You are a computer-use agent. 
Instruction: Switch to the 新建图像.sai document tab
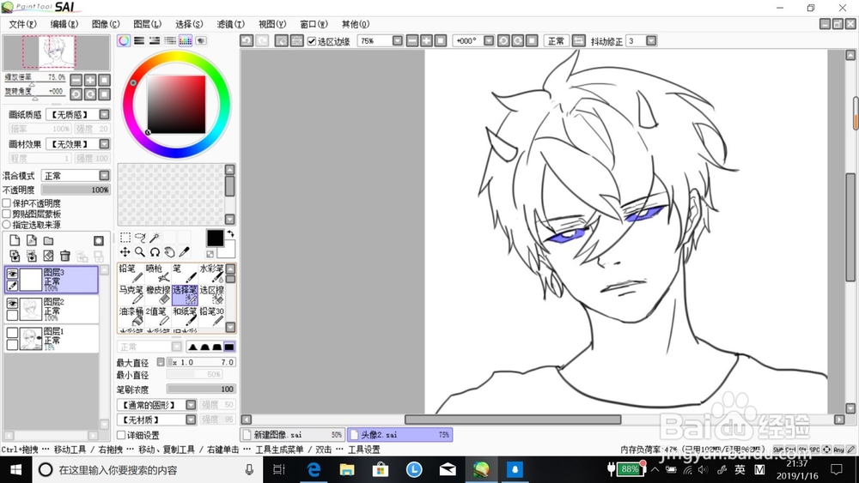point(293,435)
